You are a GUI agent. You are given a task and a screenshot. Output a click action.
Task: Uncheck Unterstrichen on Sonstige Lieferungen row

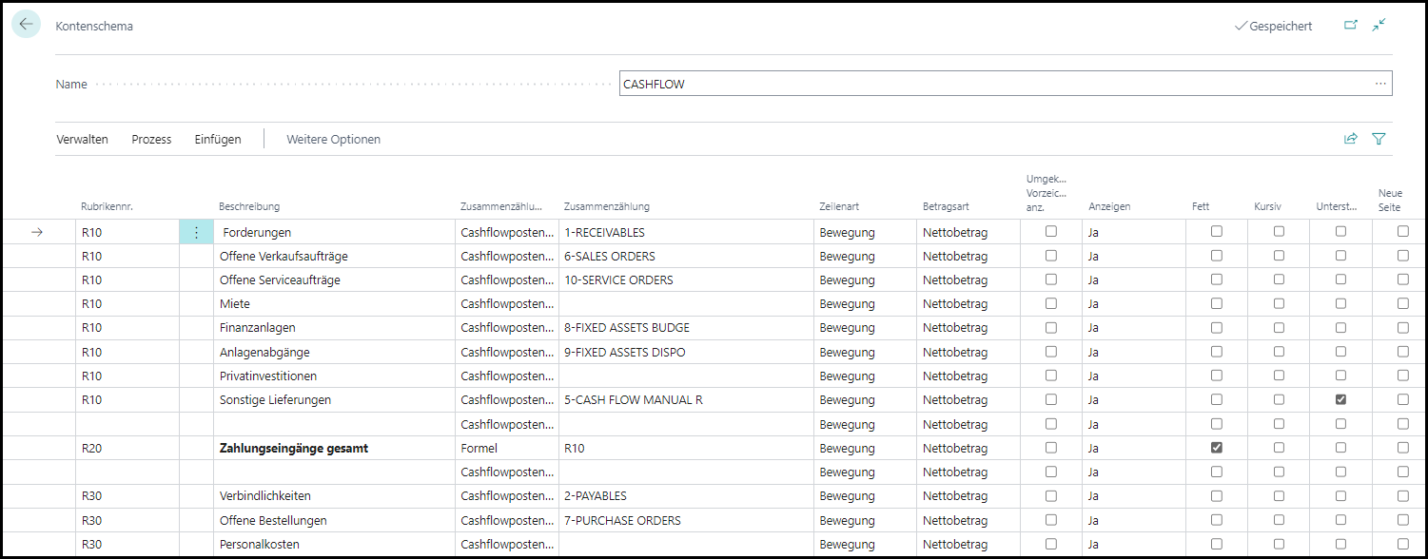pyautogui.click(x=1340, y=399)
